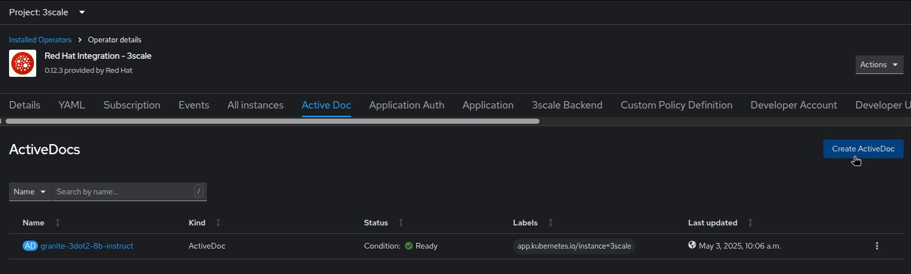The width and height of the screenshot is (911, 274).
Task: Click sort arrows icon next to Labels
Action: (551, 223)
